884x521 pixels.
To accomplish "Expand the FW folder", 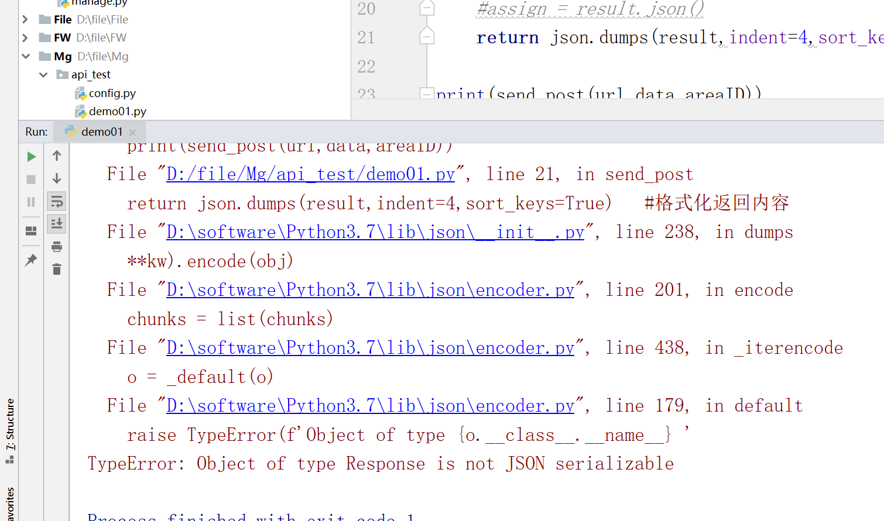I will tap(24, 37).
